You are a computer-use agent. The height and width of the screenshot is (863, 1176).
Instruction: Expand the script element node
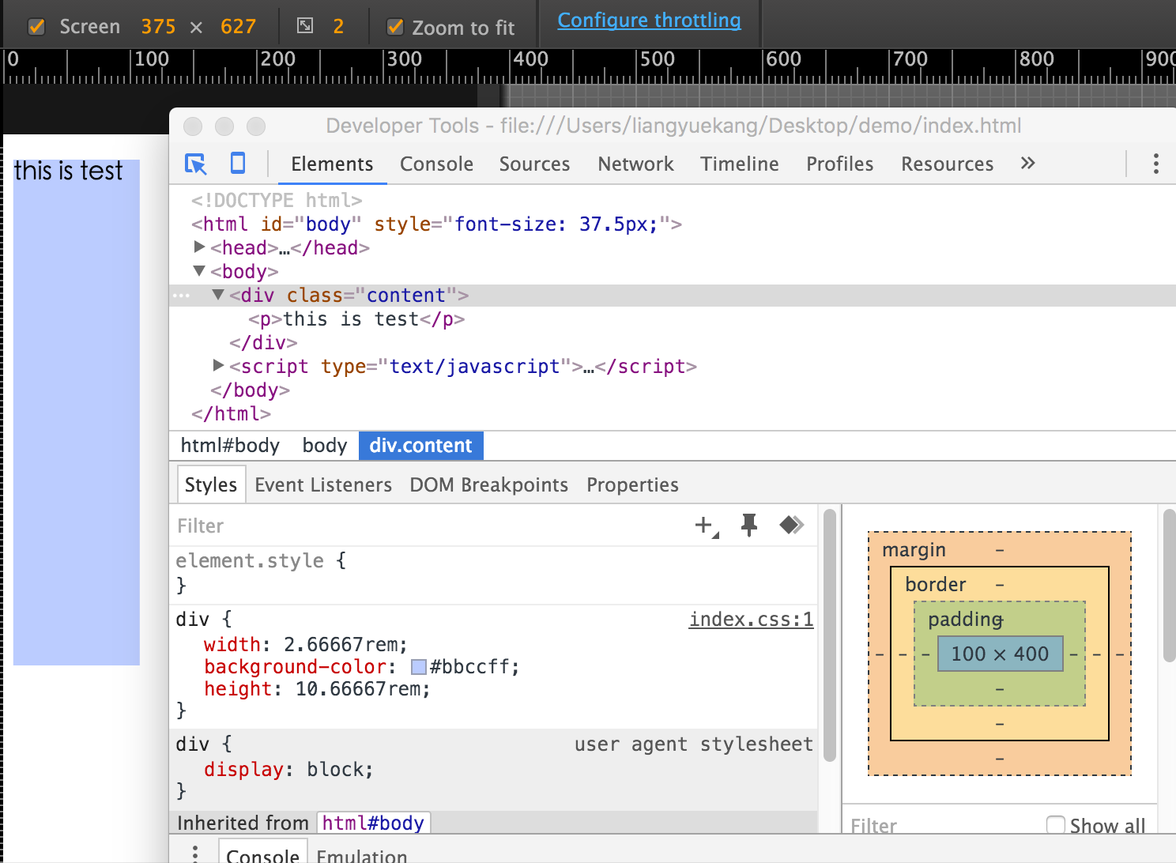tap(219, 366)
